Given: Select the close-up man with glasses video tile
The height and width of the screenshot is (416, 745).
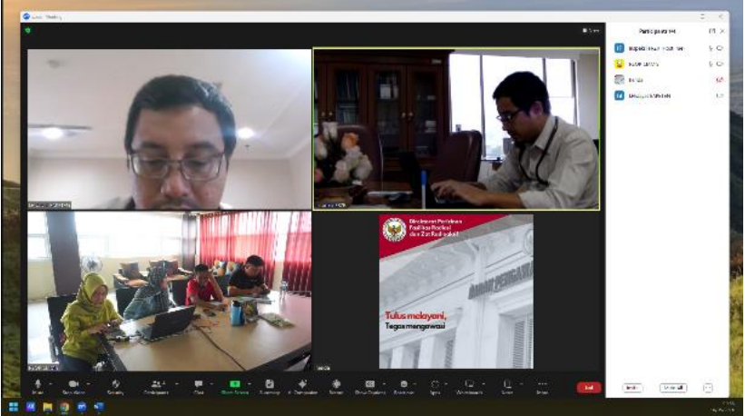Looking at the screenshot, I should 169,129.
